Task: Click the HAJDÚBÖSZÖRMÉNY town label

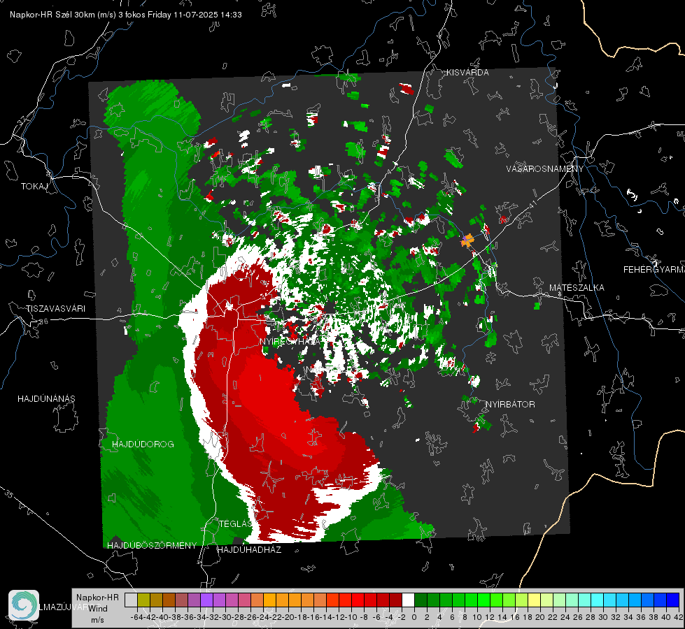Action: coord(152,546)
